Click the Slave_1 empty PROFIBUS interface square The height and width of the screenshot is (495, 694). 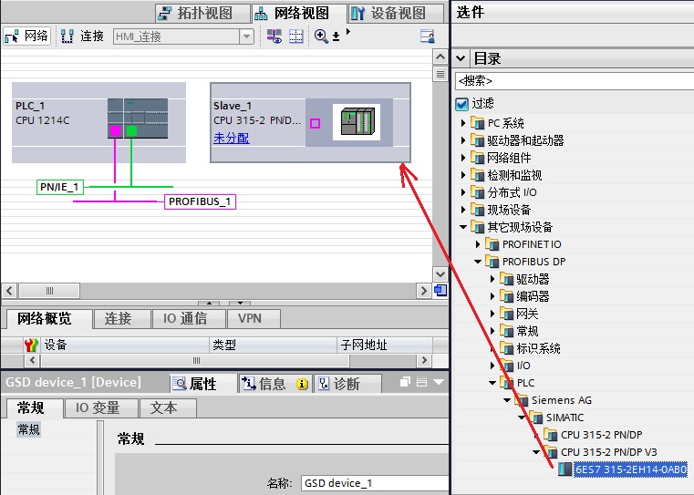tap(316, 123)
